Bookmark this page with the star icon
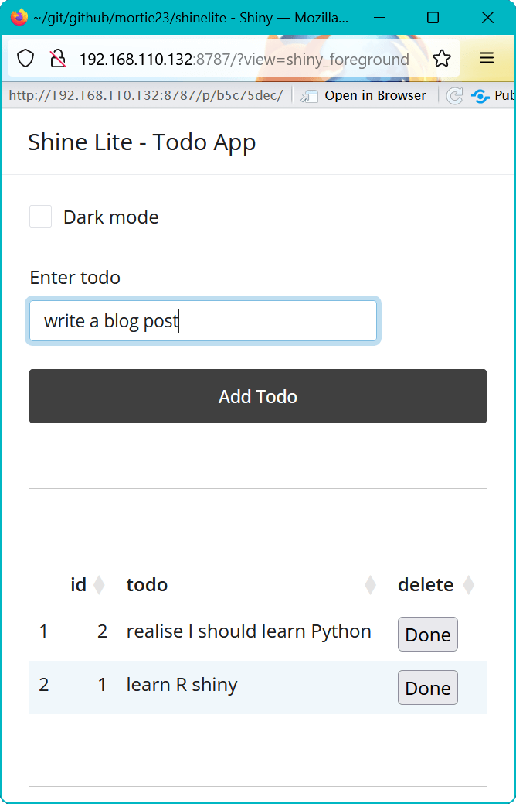The width and height of the screenshot is (516, 804). point(442,59)
